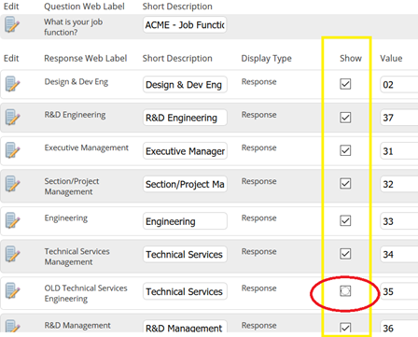Click Executive Manager short description box
This screenshot has width=418, height=337.
[x=185, y=151]
